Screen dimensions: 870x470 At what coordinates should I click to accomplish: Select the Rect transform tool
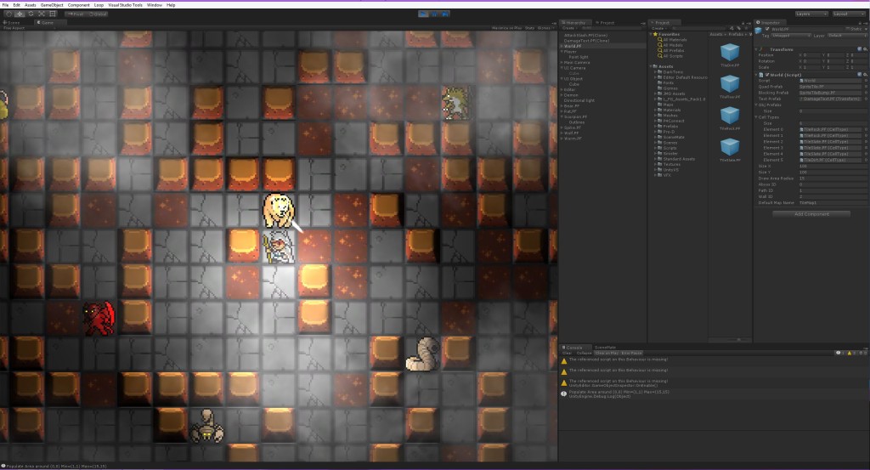[x=53, y=14]
